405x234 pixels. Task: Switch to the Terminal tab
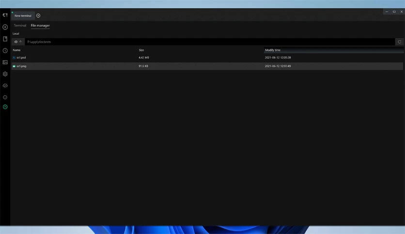click(20, 26)
